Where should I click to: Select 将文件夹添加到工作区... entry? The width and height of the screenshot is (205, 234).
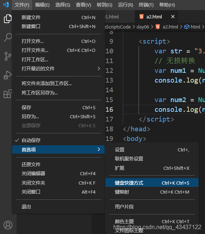(58, 83)
